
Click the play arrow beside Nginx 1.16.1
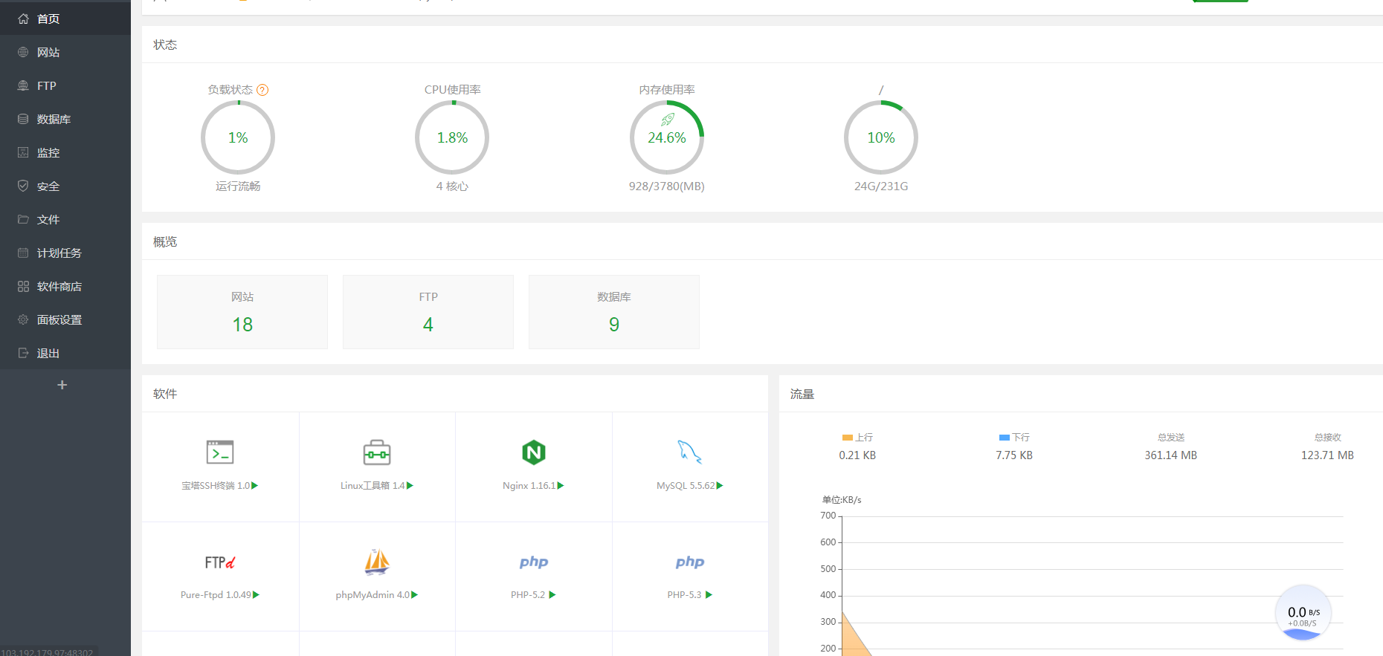click(561, 486)
